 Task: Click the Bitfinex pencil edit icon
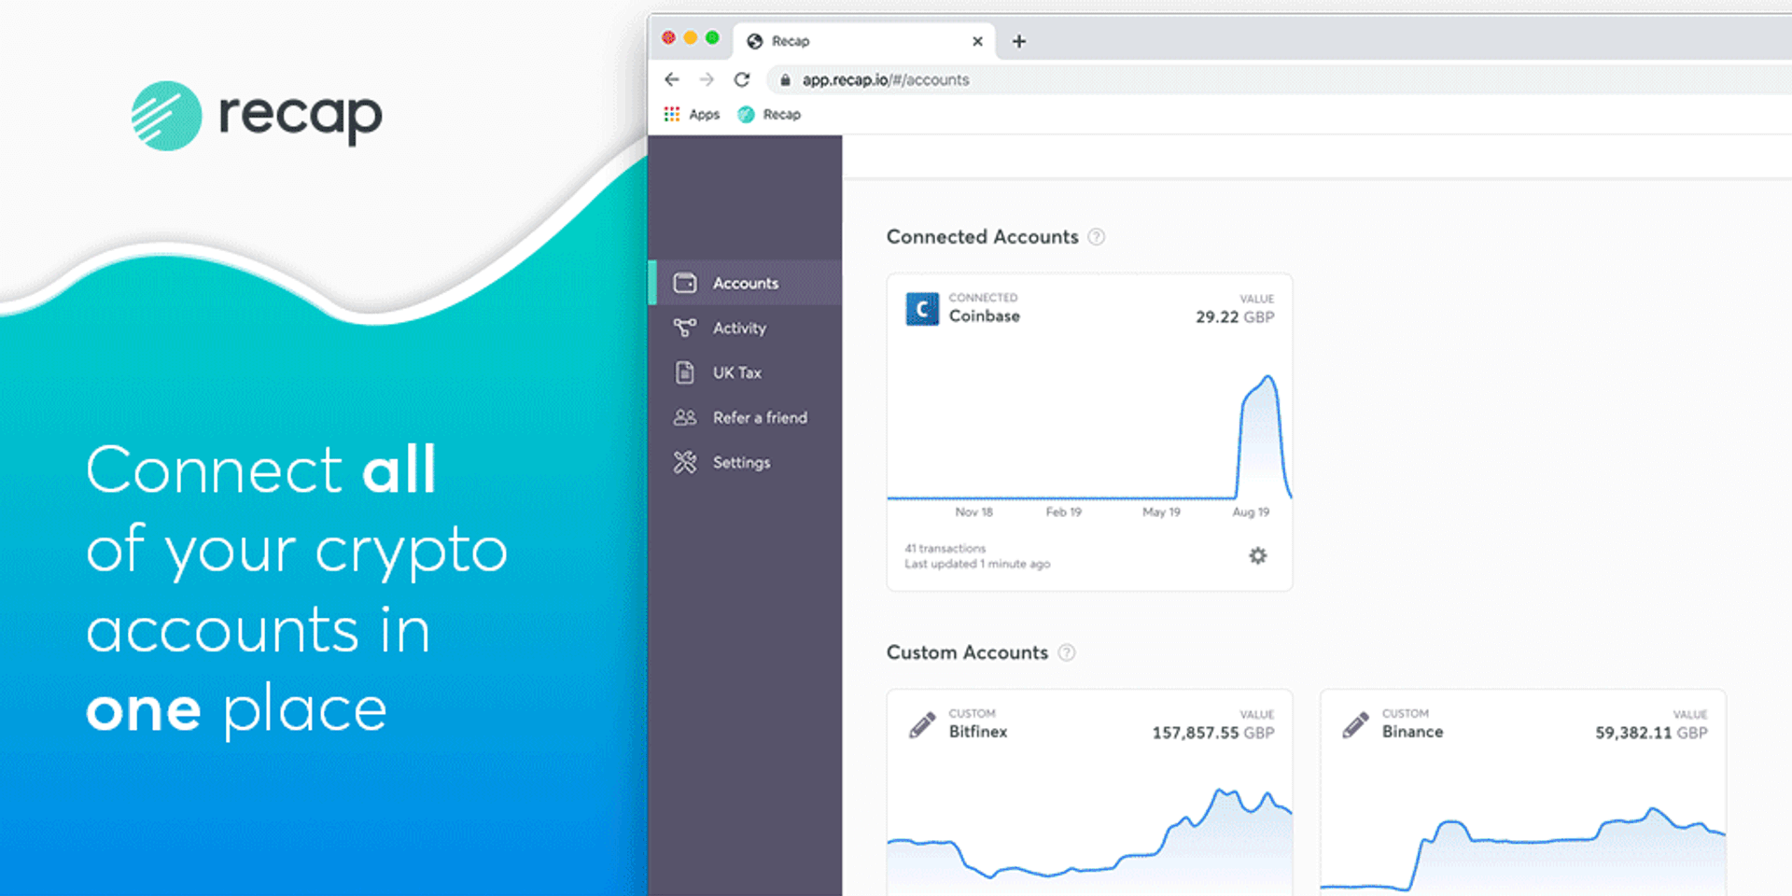coord(922,725)
